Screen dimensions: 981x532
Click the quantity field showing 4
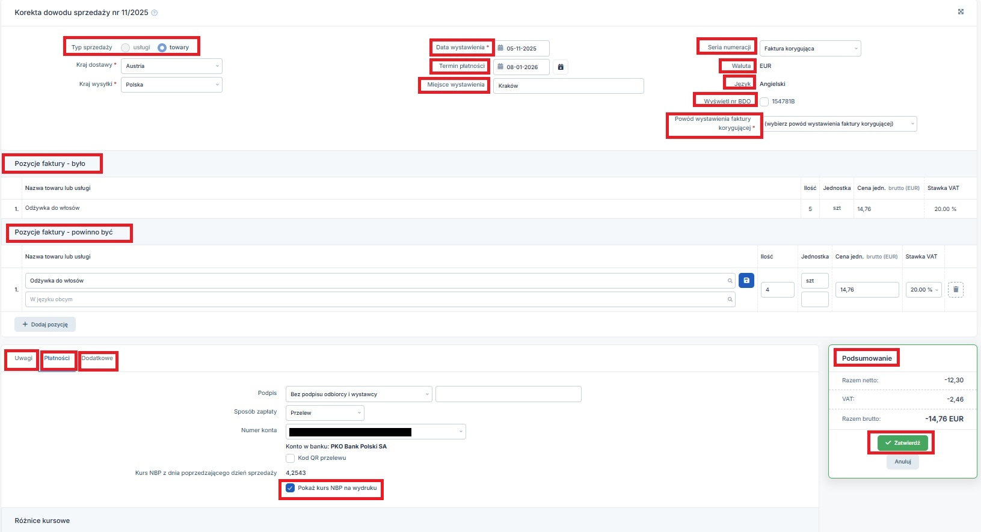[776, 290]
